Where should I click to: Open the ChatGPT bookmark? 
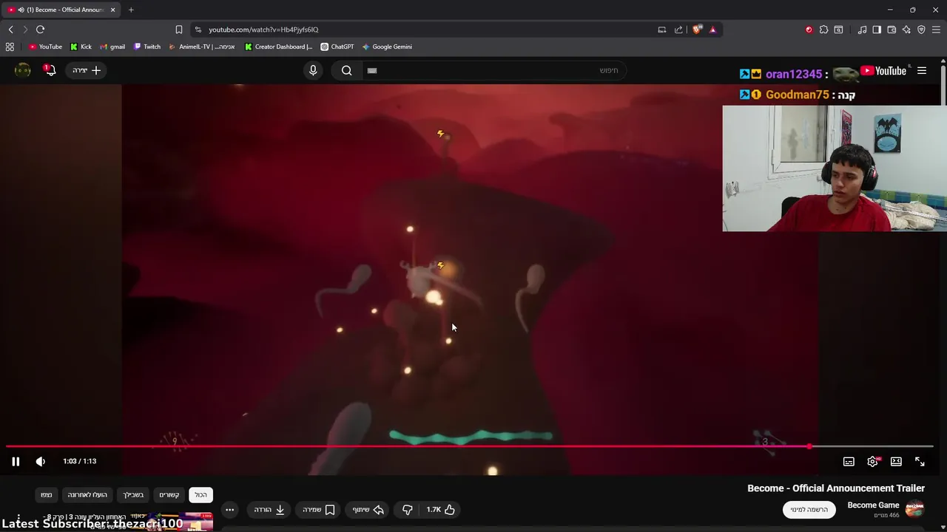coord(337,47)
